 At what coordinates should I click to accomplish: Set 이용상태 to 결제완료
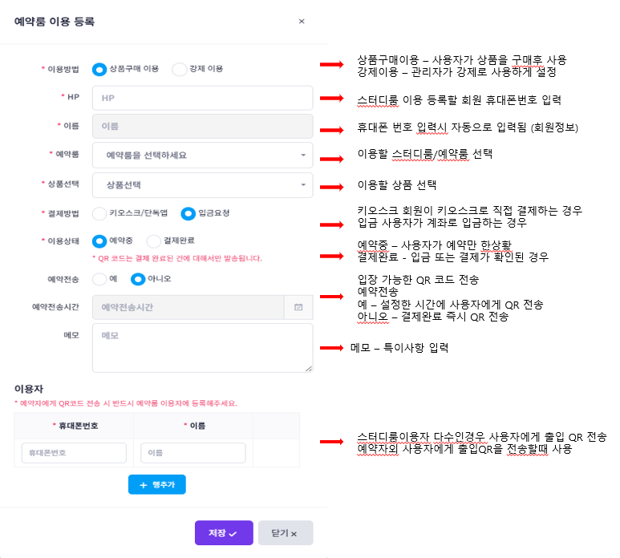(x=154, y=241)
